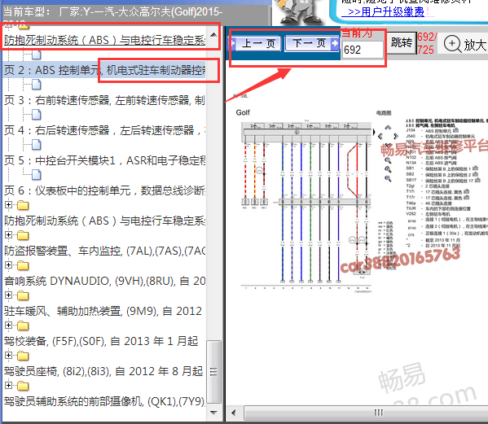This screenshot has height=424, width=488.
Task: Click the magnifier with minus sign in diagram
Action: 388,178
